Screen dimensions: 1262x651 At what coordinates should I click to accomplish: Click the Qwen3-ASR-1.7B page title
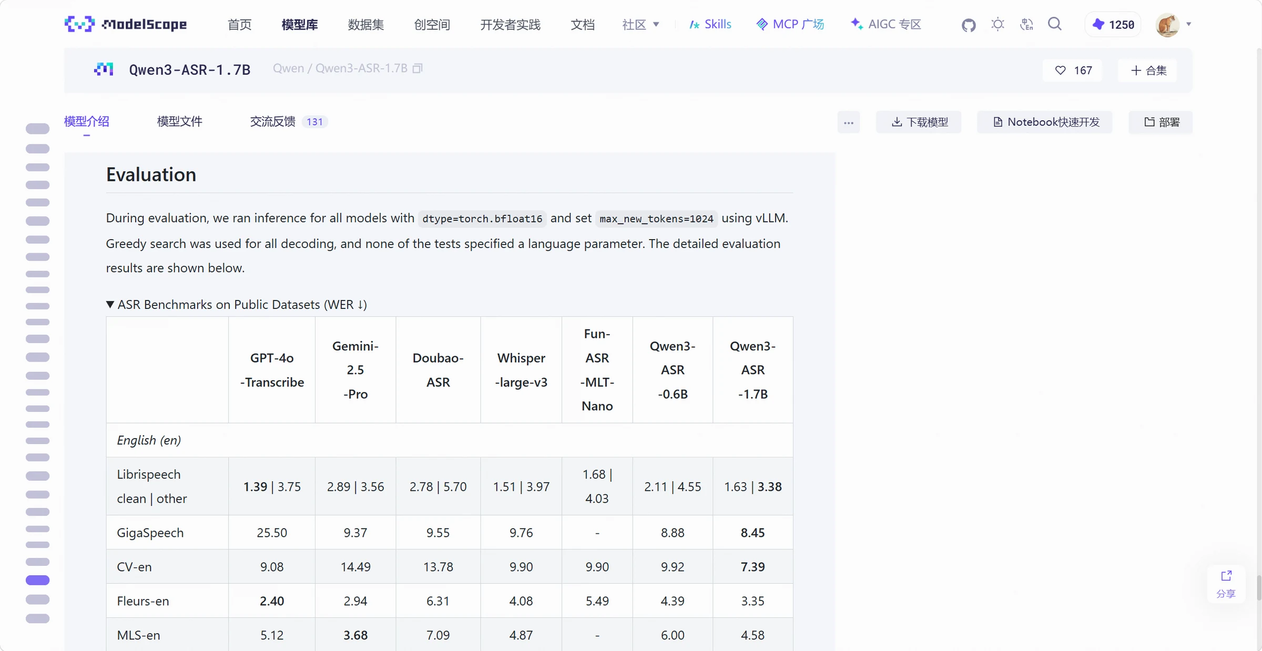click(x=190, y=69)
